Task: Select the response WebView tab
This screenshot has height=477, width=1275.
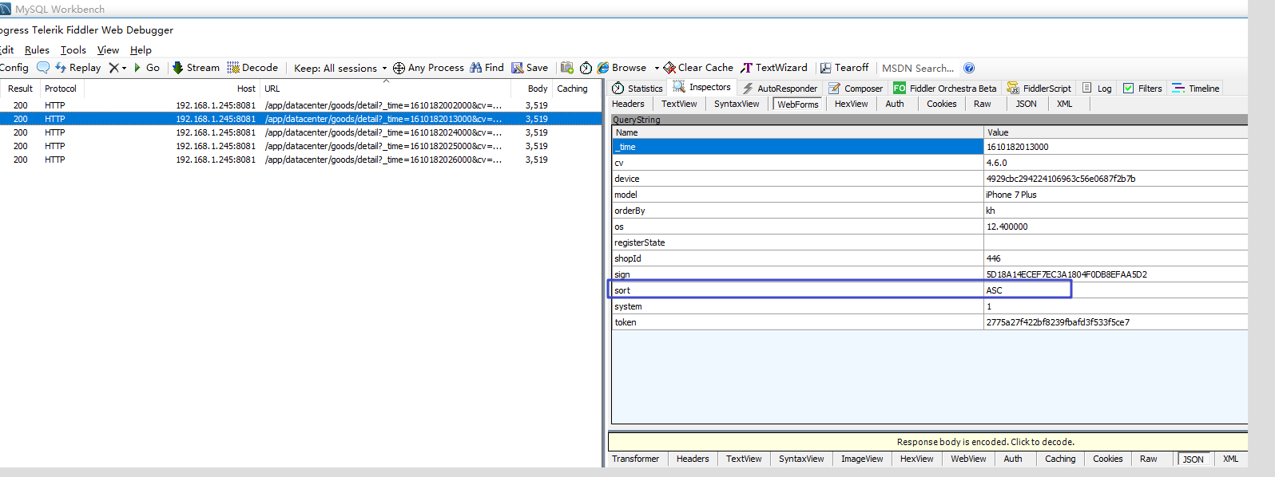Action: tap(968, 459)
